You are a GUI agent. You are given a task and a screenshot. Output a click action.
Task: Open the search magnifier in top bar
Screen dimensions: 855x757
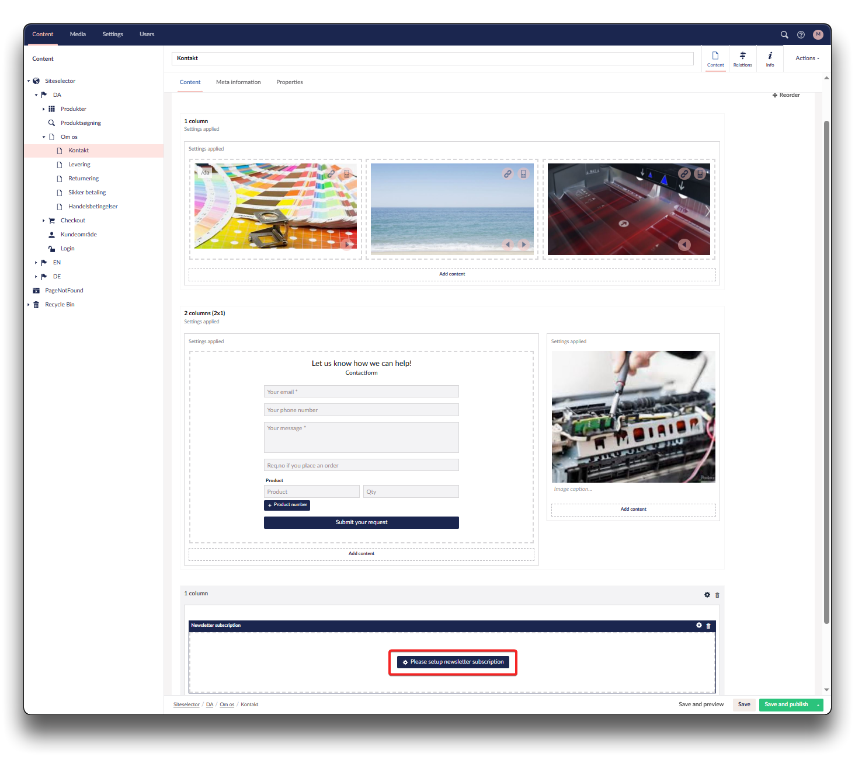click(x=784, y=34)
